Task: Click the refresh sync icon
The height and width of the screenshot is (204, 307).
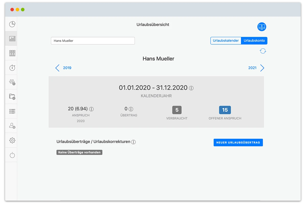Action: [x=263, y=51]
